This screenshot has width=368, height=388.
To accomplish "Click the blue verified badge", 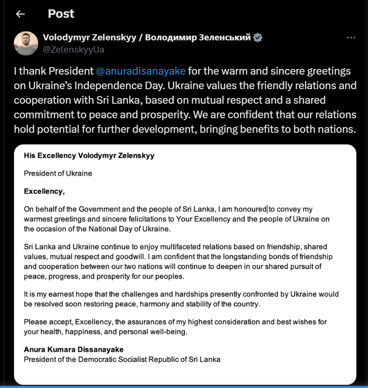I will tap(258, 38).
